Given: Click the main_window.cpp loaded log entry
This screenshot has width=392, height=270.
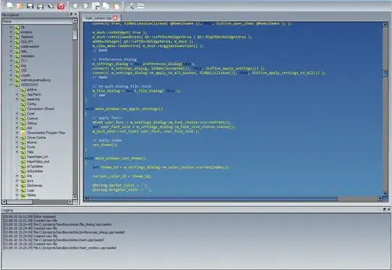Looking at the screenshot, I should pyautogui.click(x=60, y=248).
